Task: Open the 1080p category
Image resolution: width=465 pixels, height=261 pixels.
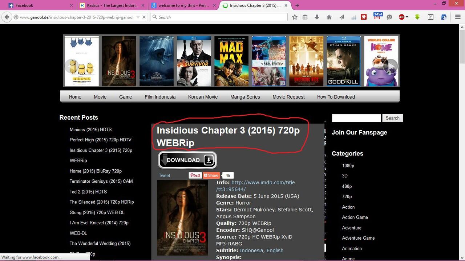Action: tap(348, 166)
